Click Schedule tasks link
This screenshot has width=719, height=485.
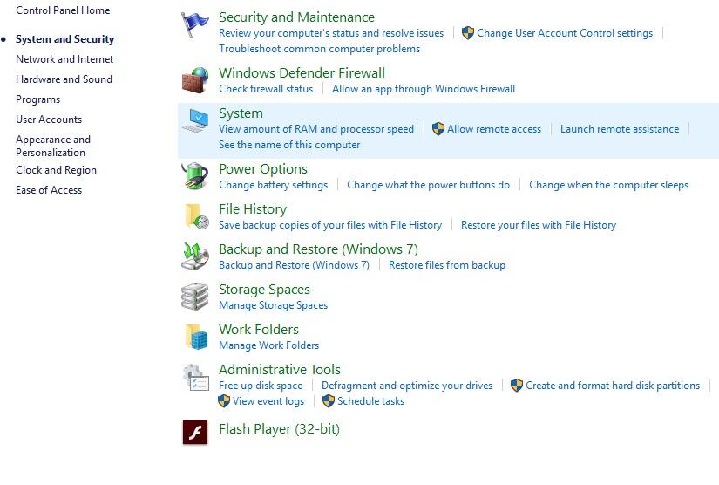(x=370, y=401)
